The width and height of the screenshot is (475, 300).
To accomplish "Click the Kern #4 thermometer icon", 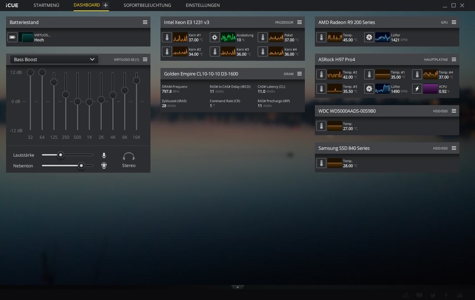I will coord(263,51).
